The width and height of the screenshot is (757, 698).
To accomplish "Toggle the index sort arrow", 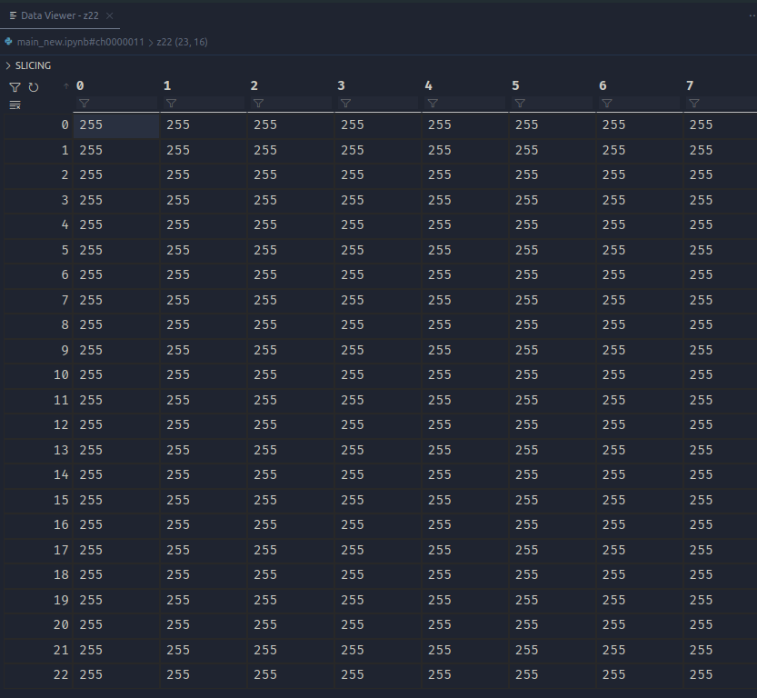I will click(66, 86).
